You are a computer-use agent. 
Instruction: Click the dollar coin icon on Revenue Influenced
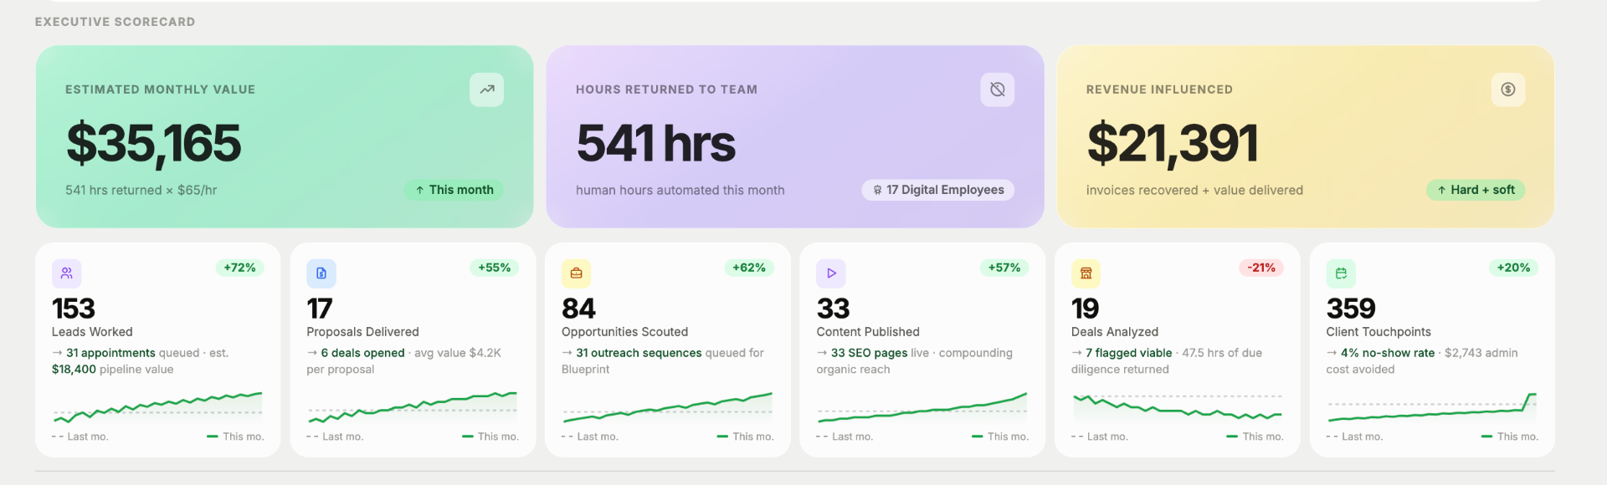[x=1507, y=89]
